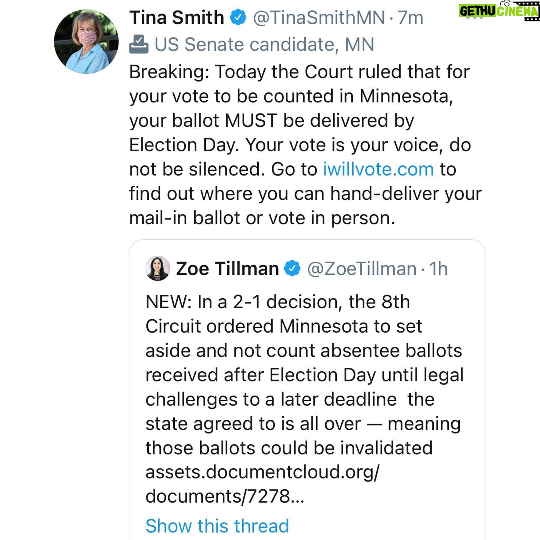Click Show this thread
540x540 pixels.
217,526
